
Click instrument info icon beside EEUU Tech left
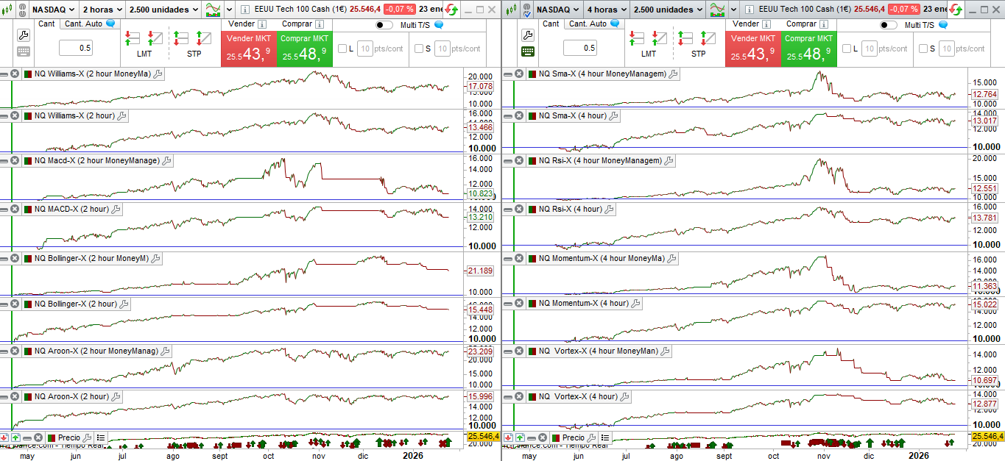pos(247,10)
